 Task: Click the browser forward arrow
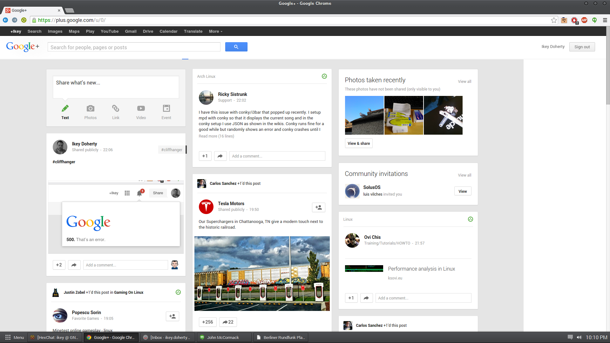point(15,20)
